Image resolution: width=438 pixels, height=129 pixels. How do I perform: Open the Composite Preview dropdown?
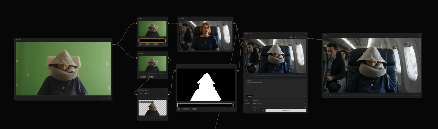coord(146,102)
